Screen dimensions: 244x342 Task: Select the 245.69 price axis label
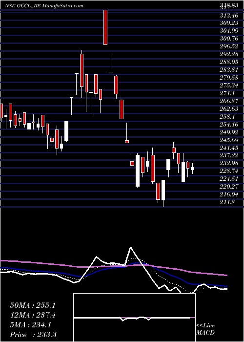(x=229, y=140)
